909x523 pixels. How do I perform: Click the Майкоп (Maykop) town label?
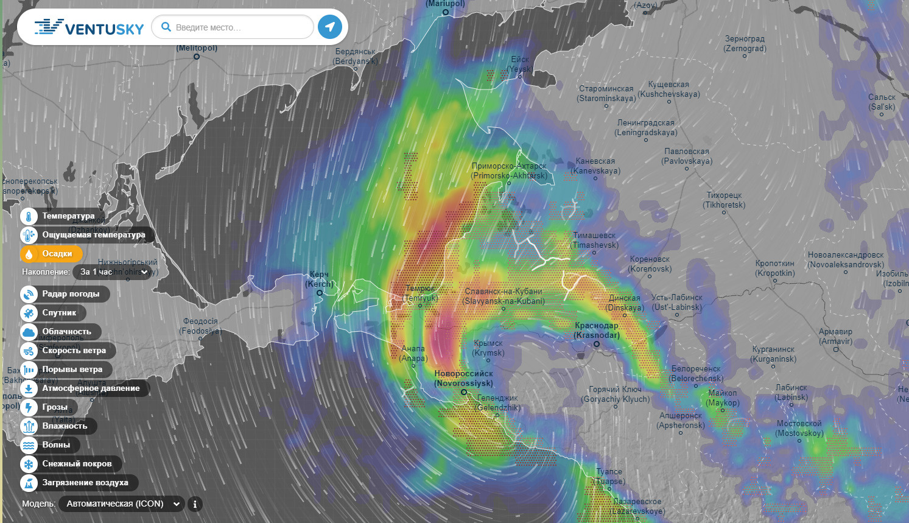(x=723, y=398)
